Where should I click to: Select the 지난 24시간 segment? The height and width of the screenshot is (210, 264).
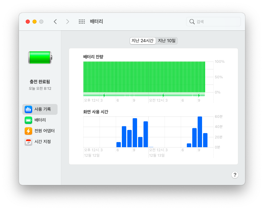[x=142, y=41]
